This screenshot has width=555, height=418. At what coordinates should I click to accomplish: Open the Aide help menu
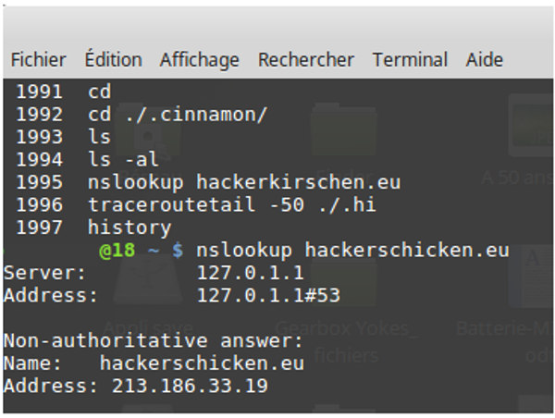click(x=484, y=59)
